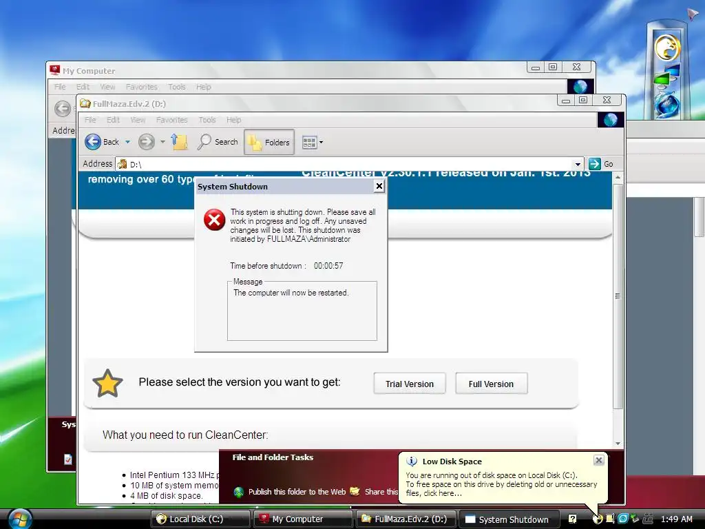Open File menu in My Computer window

pos(60,87)
